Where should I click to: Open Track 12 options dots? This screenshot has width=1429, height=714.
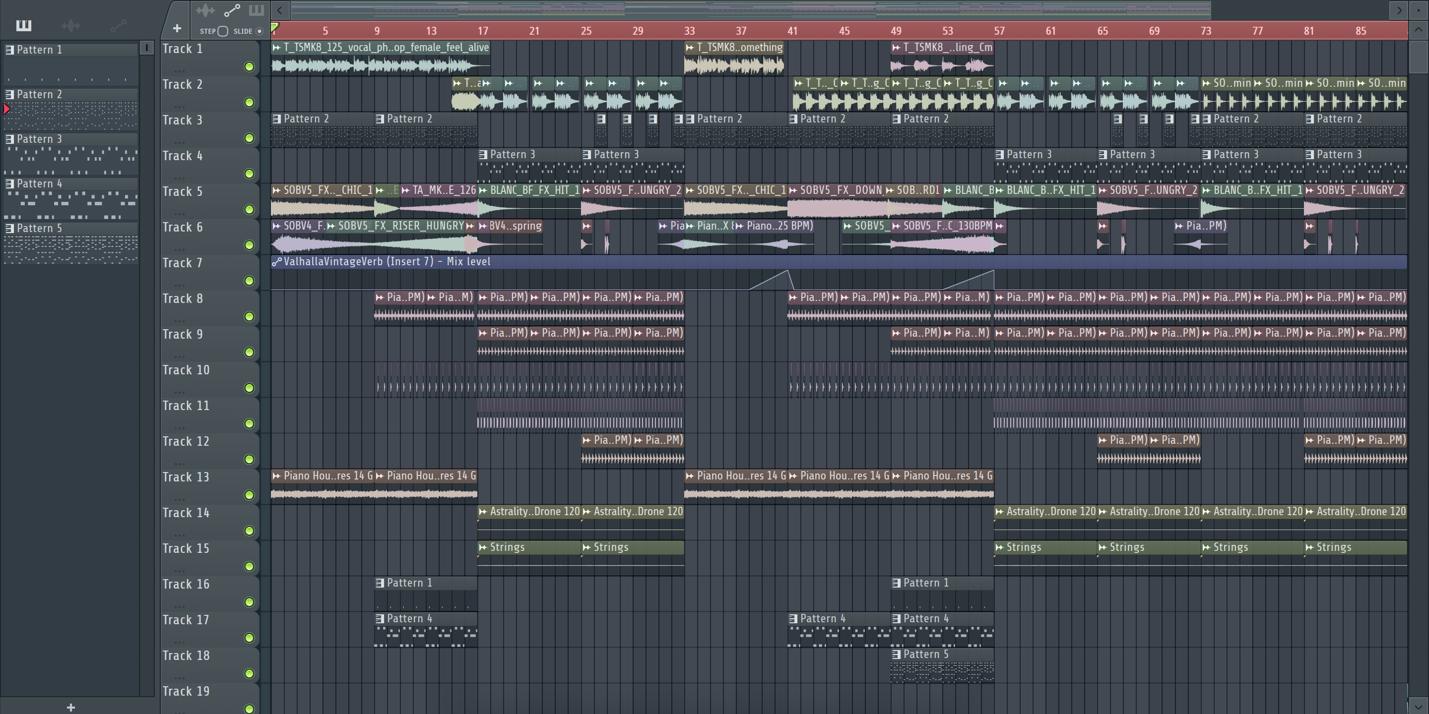(x=179, y=464)
